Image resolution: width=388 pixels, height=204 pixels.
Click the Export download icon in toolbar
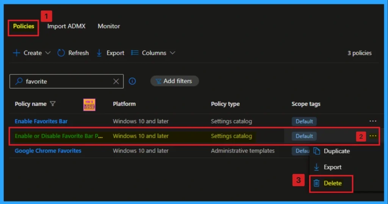tap(99, 53)
